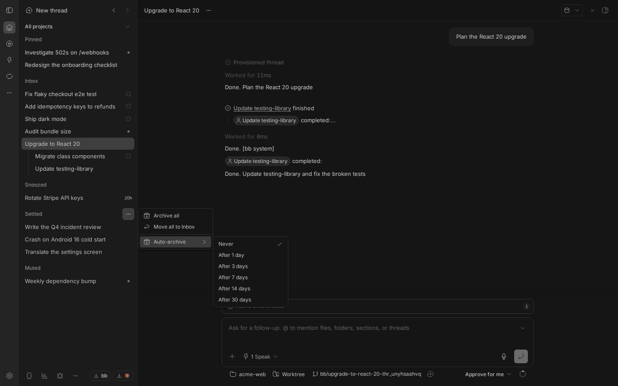Image resolution: width=618 pixels, height=386 pixels.
Task: Go back with the left arrow
Action: pos(114,10)
